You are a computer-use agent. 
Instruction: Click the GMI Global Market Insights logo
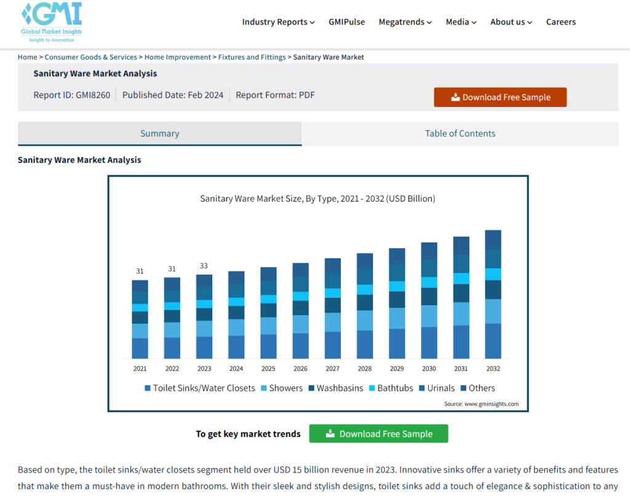(51, 22)
